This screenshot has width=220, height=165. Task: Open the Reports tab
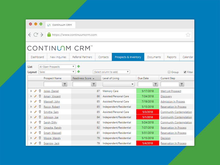click(171, 57)
